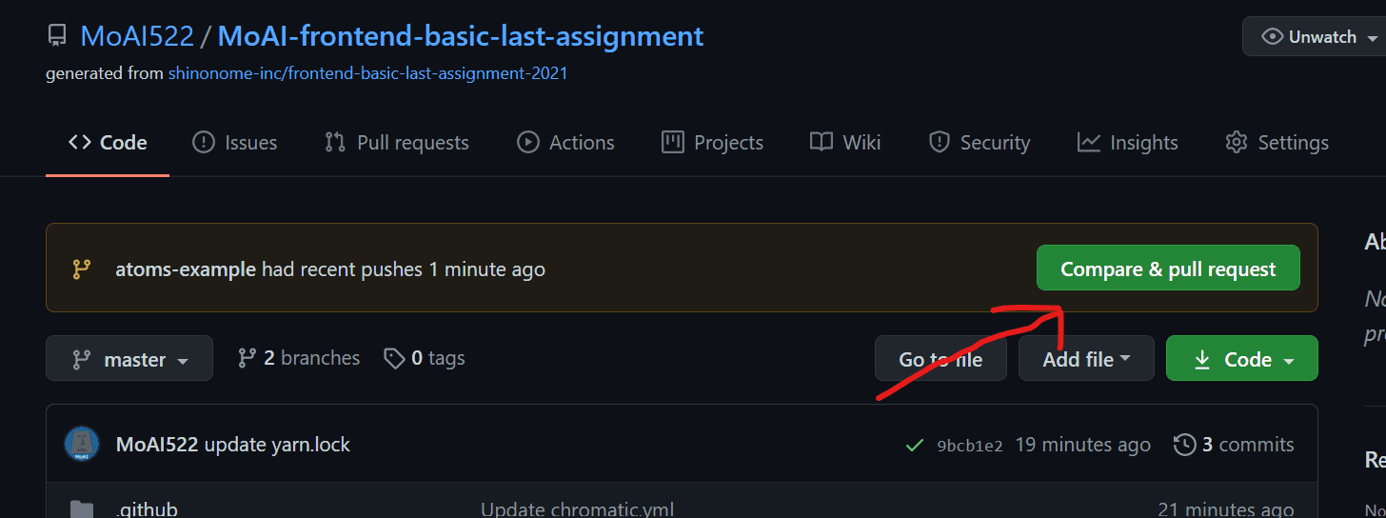Screen dimensions: 1386x518
Task: Open the repository Settings tab
Action: coord(1277,143)
